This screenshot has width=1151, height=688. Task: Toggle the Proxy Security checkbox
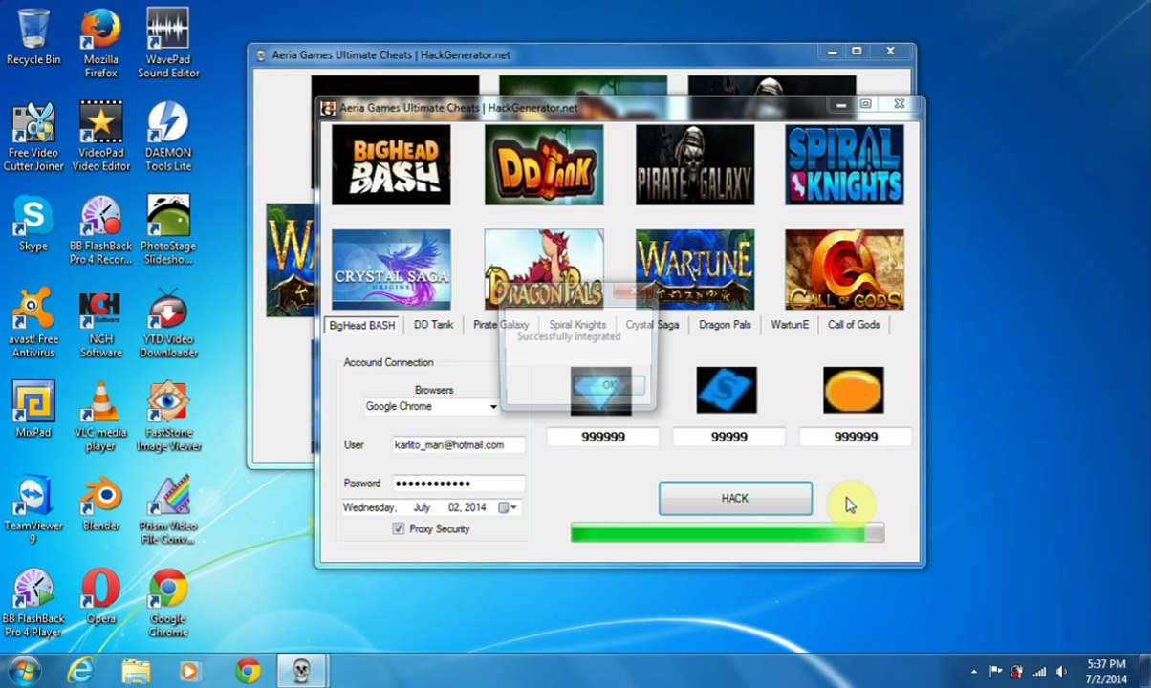(x=398, y=528)
